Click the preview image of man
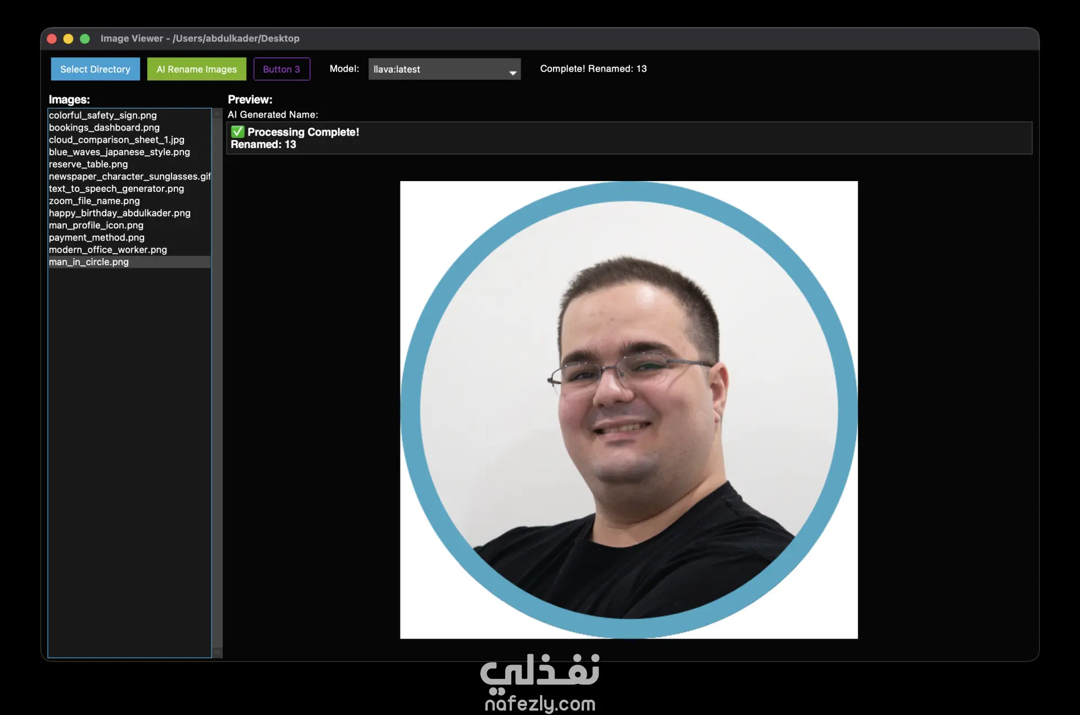This screenshot has height=715, width=1080. click(x=628, y=410)
